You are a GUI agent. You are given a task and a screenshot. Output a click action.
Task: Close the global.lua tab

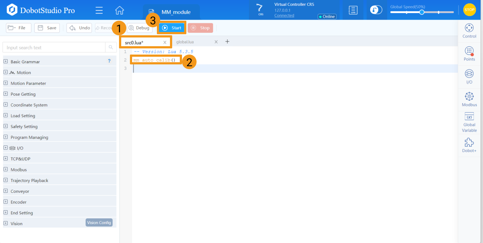tap(216, 42)
